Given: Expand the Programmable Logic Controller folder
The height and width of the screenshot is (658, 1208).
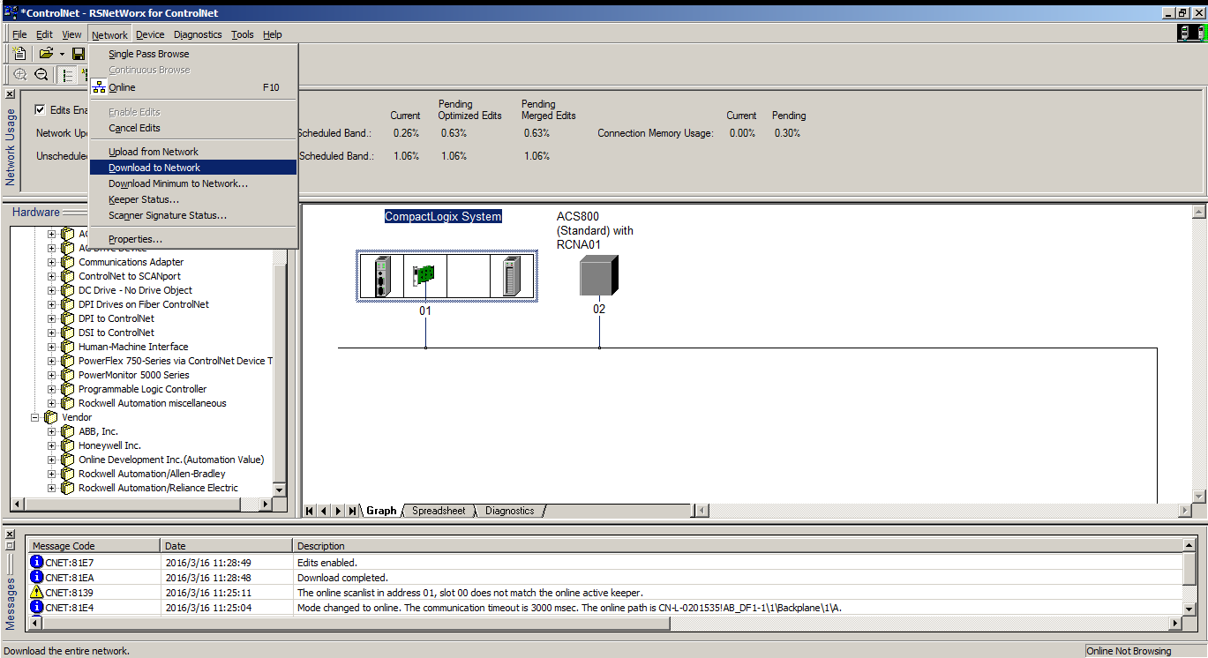Looking at the screenshot, I should [52, 389].
